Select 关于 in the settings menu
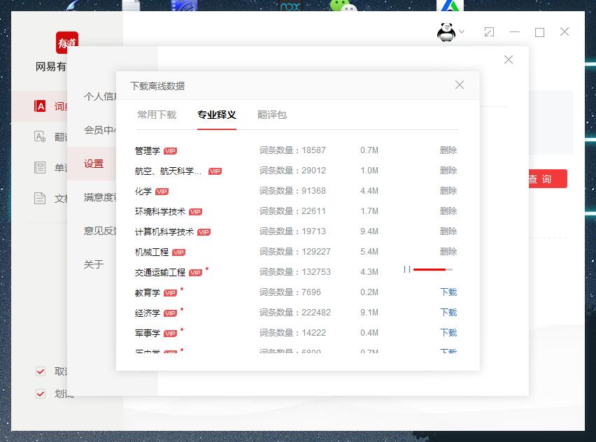The height and width of the screenshot is (442, 596). (x=94, y=264)
